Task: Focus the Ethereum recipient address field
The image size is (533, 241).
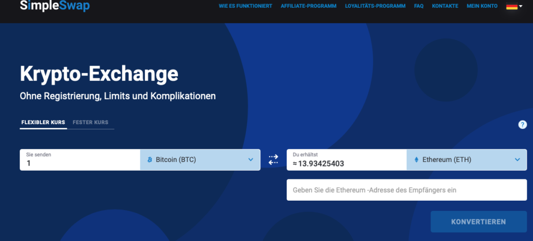Action: click(407, 190)
